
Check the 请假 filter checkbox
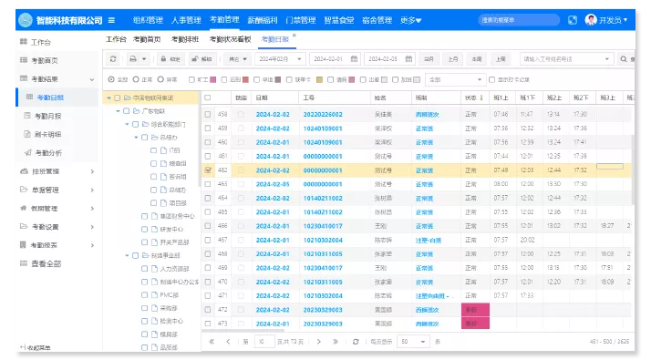330,79
